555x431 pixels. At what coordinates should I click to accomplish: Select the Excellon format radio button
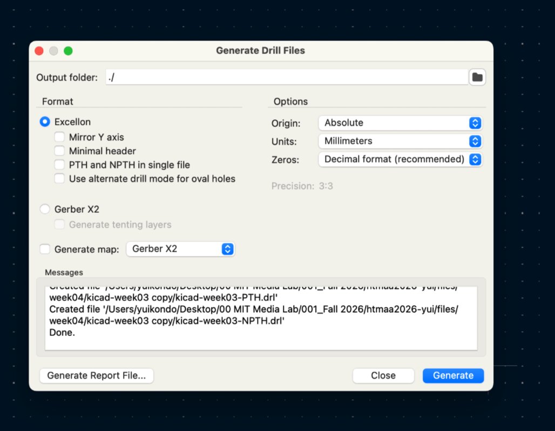(x=45, y=122)
